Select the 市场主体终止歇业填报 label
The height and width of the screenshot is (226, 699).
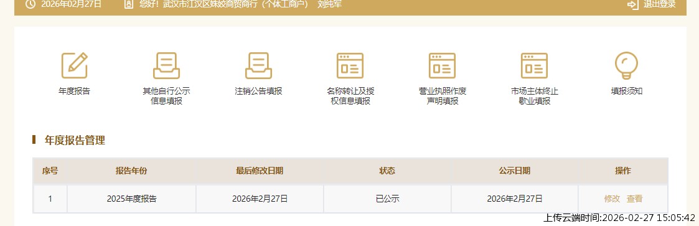coord(535,96)
